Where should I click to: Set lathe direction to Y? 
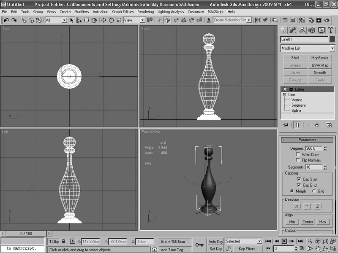pos(307,206)
